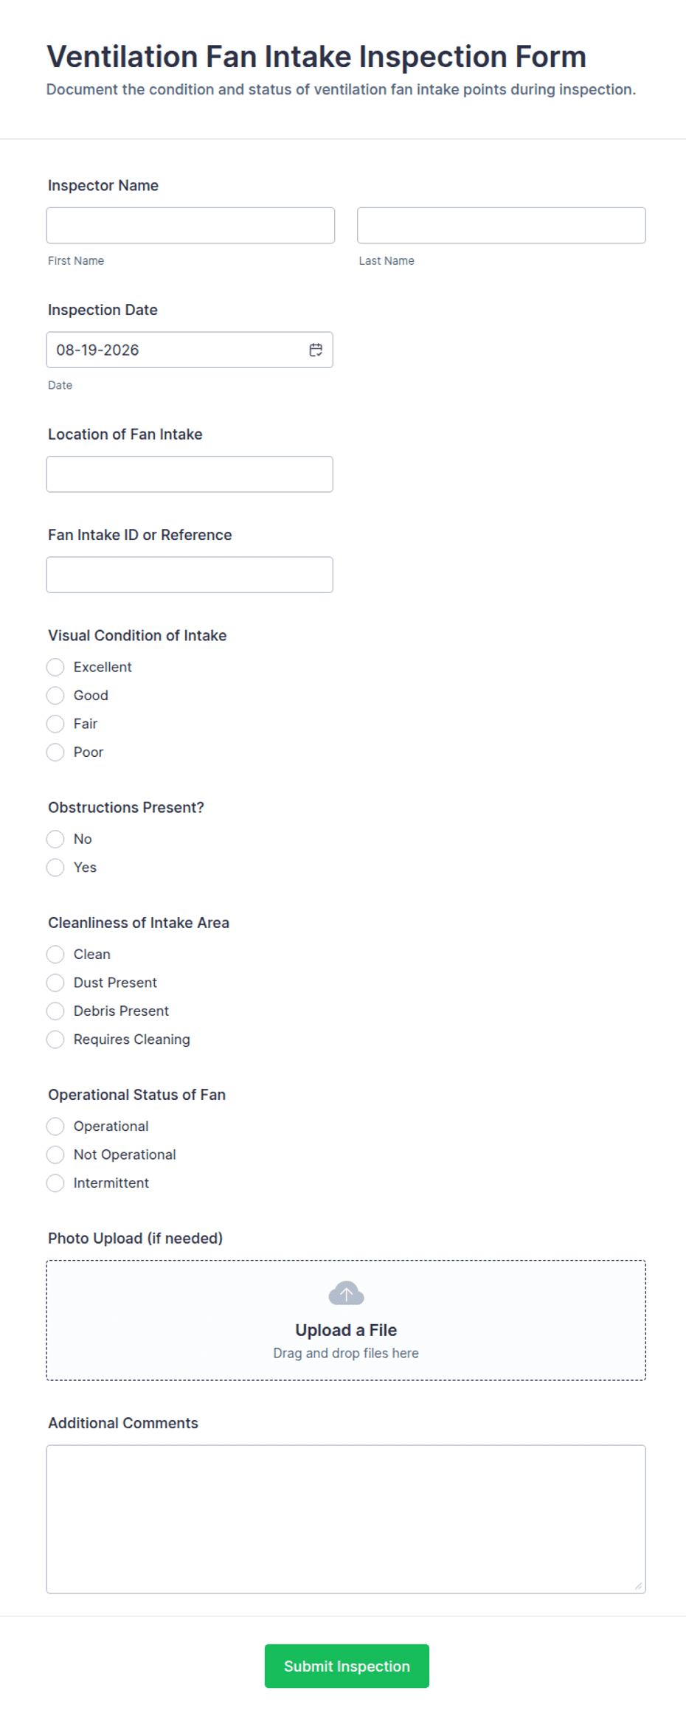Image resolution: width=686 pixels, height=1724 pixels.
Task: Set fan status to Operational
Action: click(x=55, y=1126)
